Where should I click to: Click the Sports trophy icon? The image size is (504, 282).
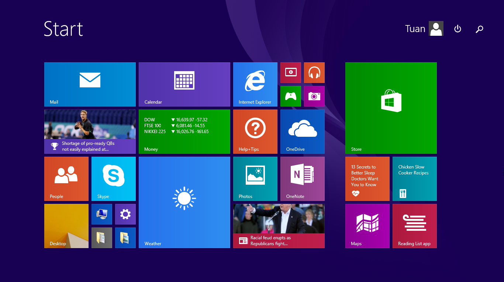point(55,146)
